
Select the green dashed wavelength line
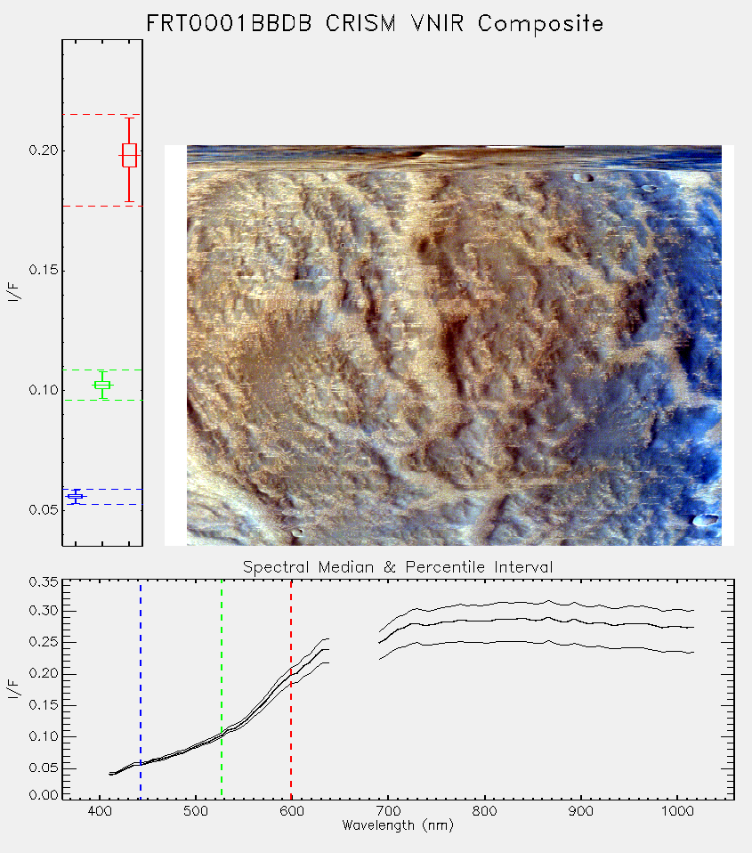pyautogui.click(x=222, y=689)
